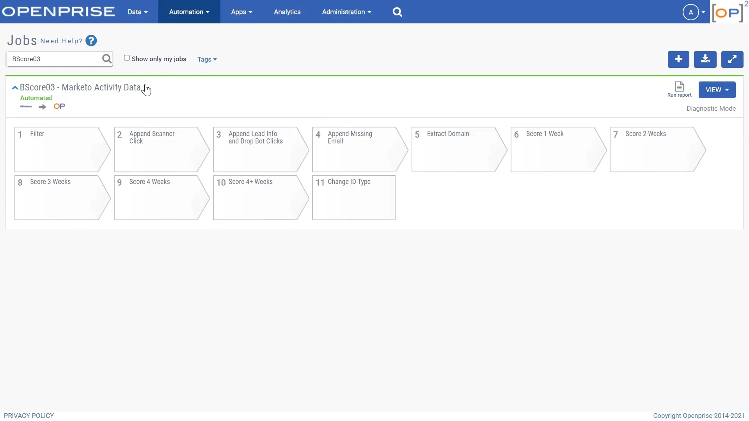Click the expand fullscreen arrows button
The height and width of the screenshot is (421, 749).
click(x=732, y=59)
